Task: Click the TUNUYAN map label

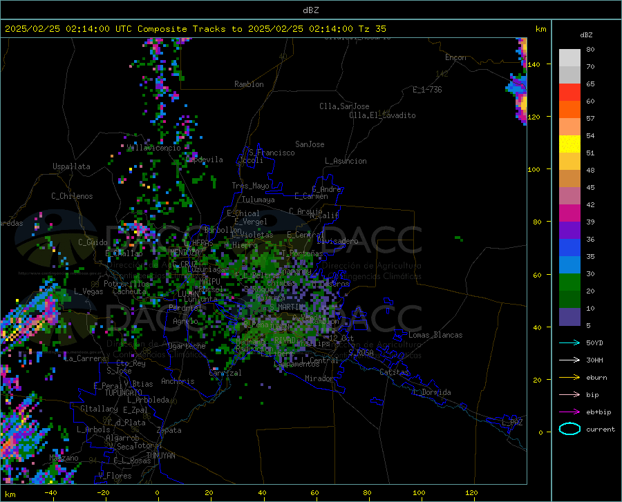Action: click(x=160, y=455)
